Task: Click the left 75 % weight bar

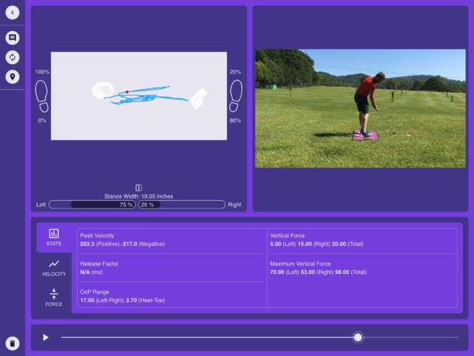Action: click(x=92, y=205)
